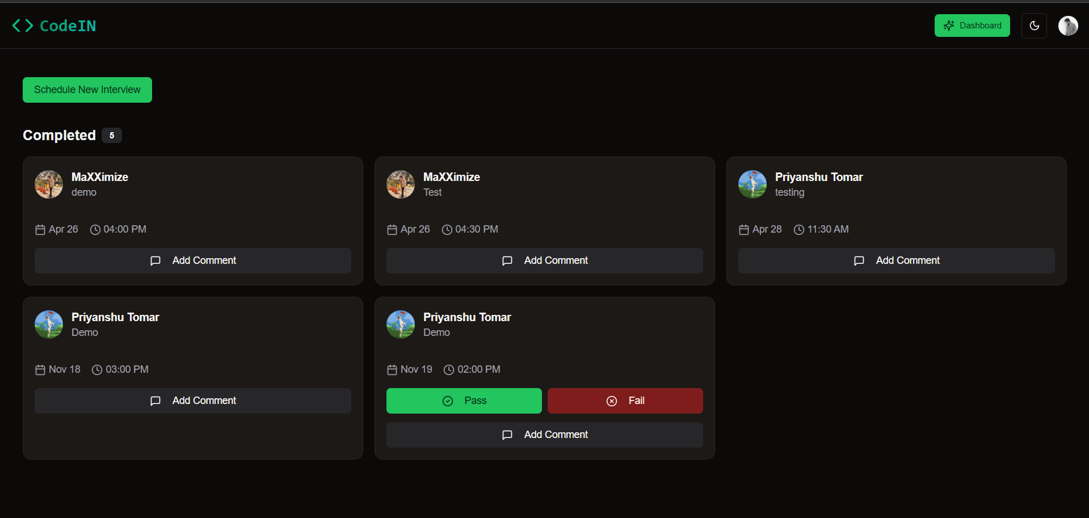Add Comment on Priyanshu Tomar testing card
Screen dimensions: 1089x518
[897, 260]
